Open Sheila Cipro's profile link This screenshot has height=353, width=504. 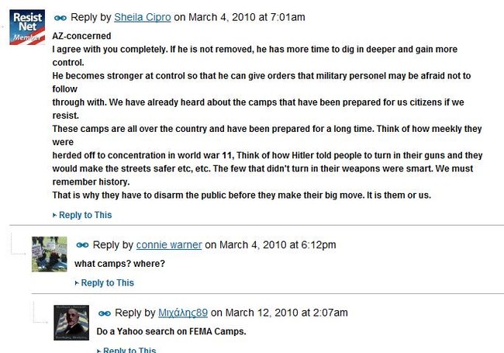143,17
